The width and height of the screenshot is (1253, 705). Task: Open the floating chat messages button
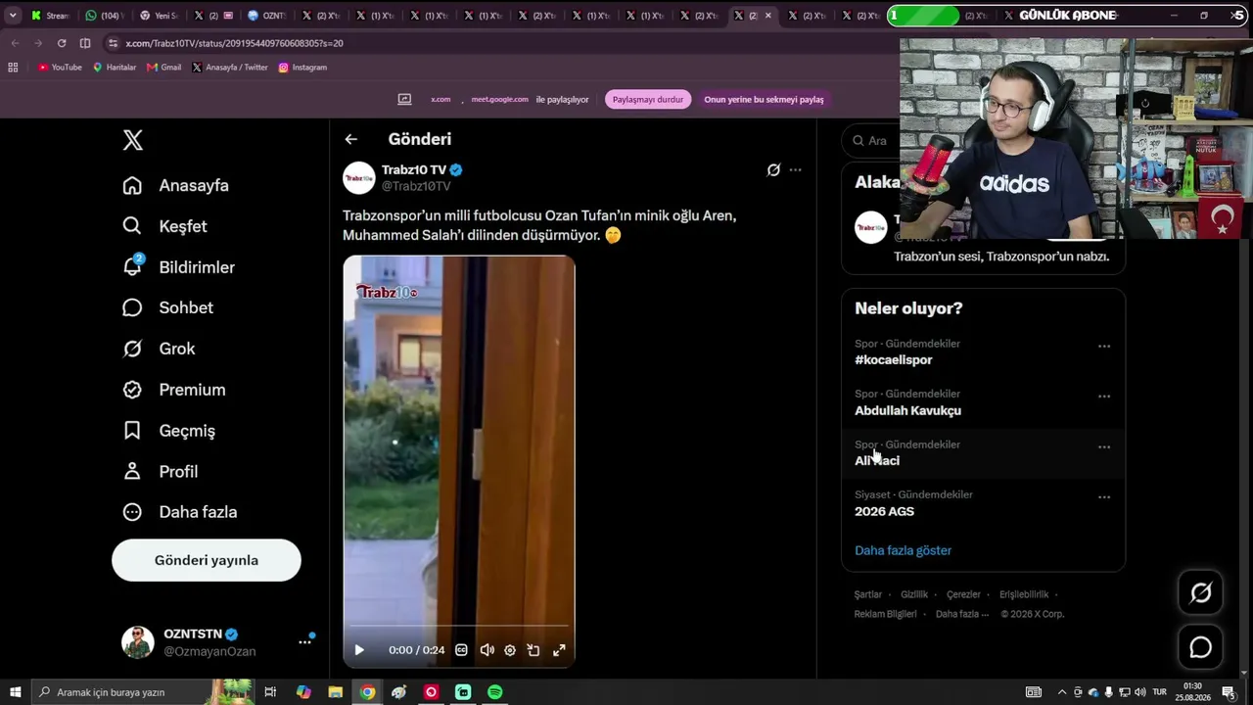pyautogui.click(x=1201, y=647)
